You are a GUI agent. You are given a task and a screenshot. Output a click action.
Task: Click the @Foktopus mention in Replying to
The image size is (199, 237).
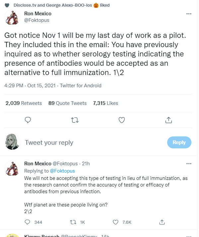click(x=62, y=171)
